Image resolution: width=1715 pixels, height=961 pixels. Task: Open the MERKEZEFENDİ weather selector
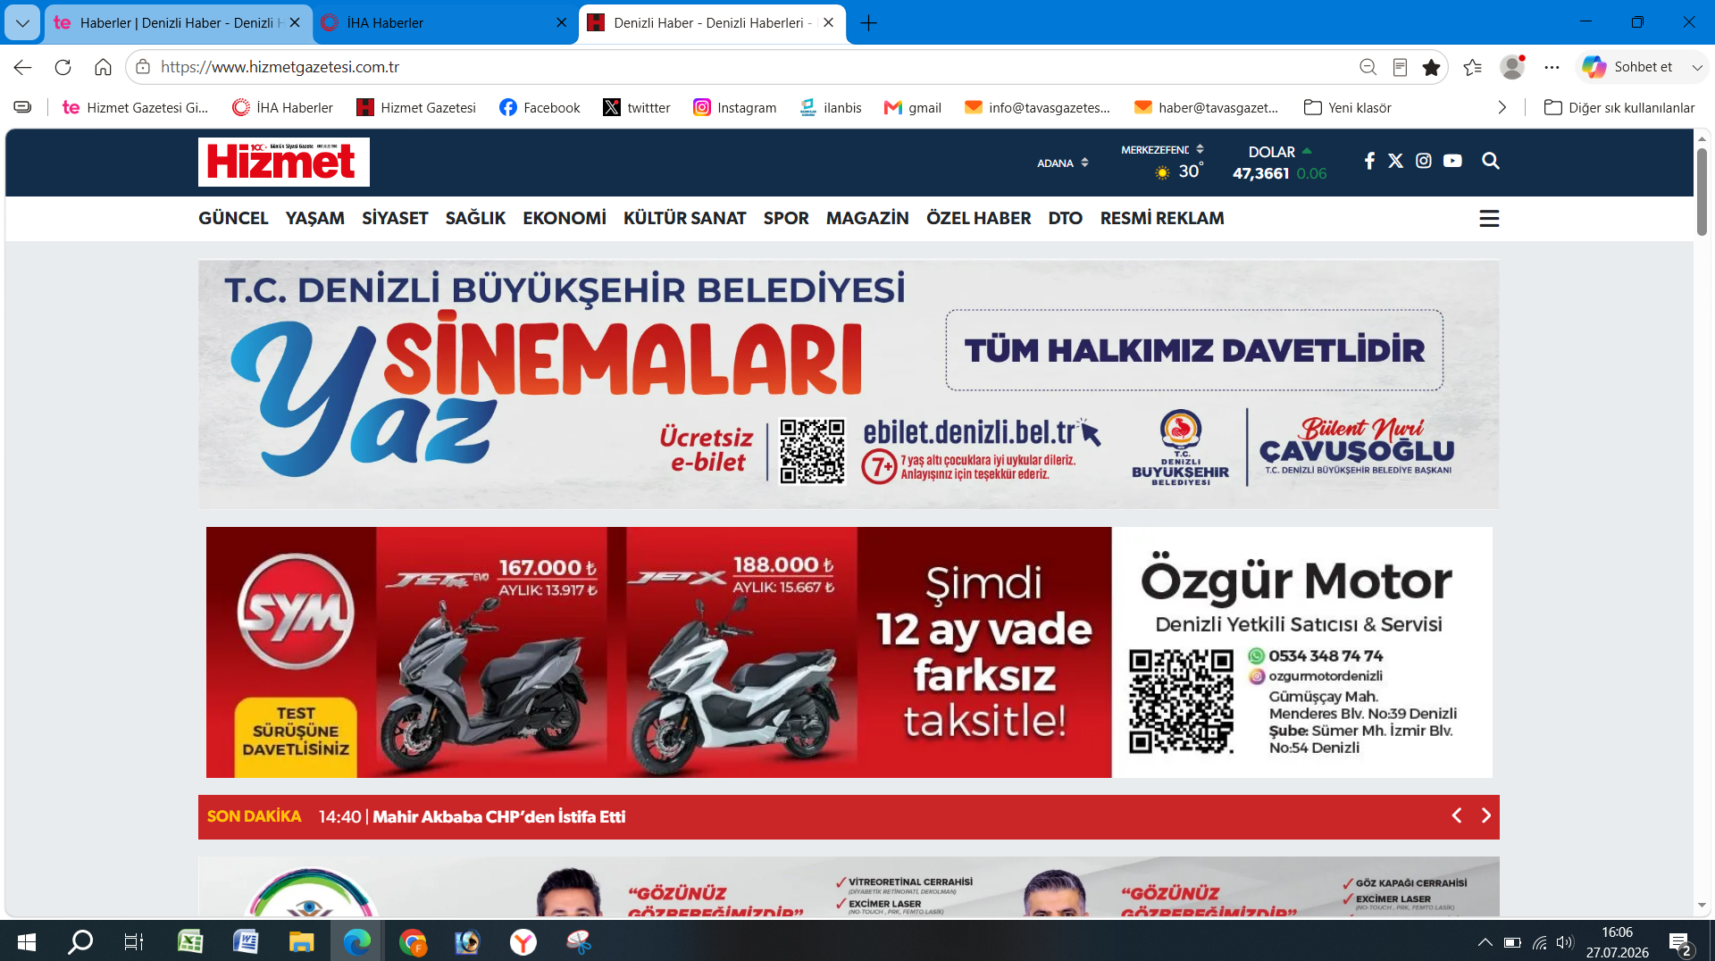pos(1162,149)
